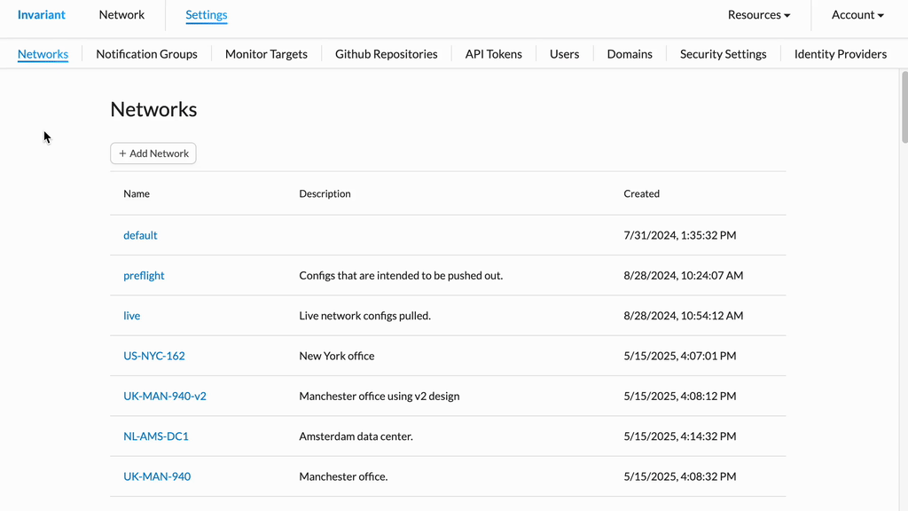Open the Network top menu item

(121, 15)
